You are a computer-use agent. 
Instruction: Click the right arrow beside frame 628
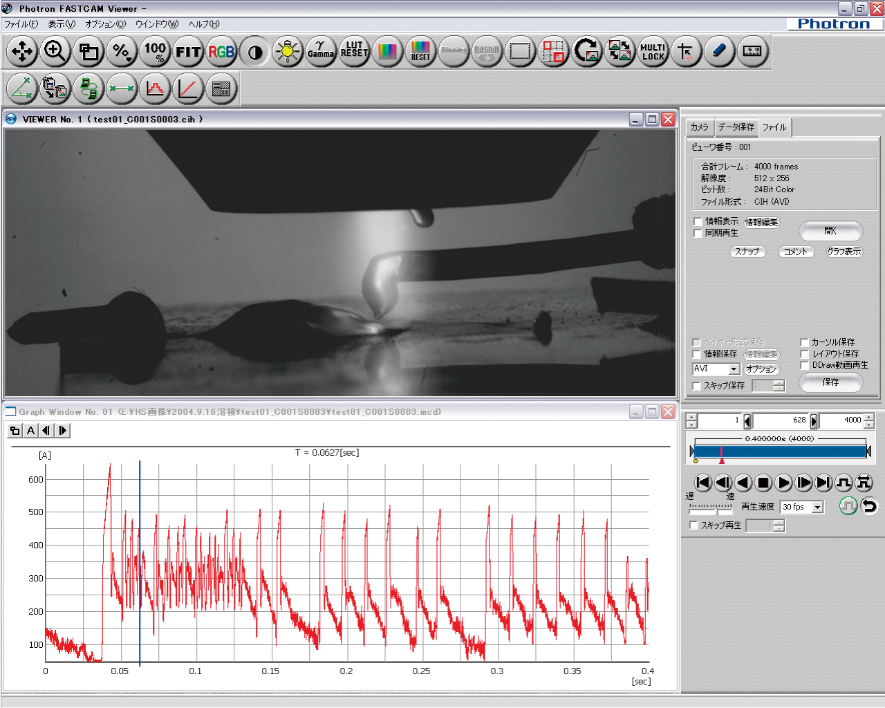pyautogui.click(x=813, y=420)
